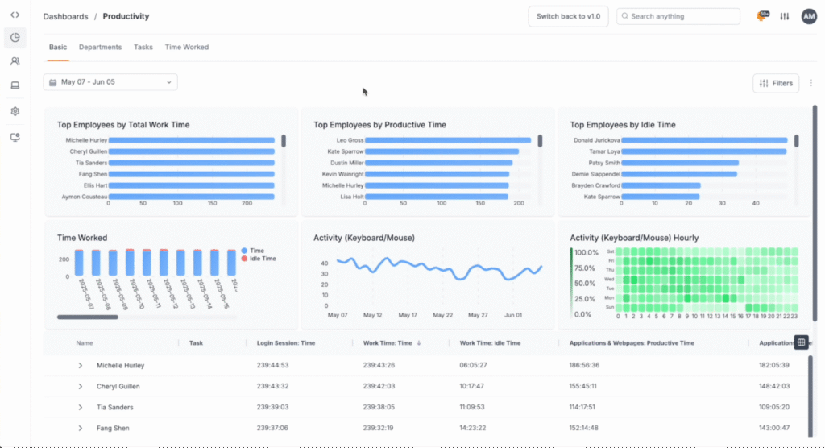
Task: Switch to the Departments tab
Action: 100,48
